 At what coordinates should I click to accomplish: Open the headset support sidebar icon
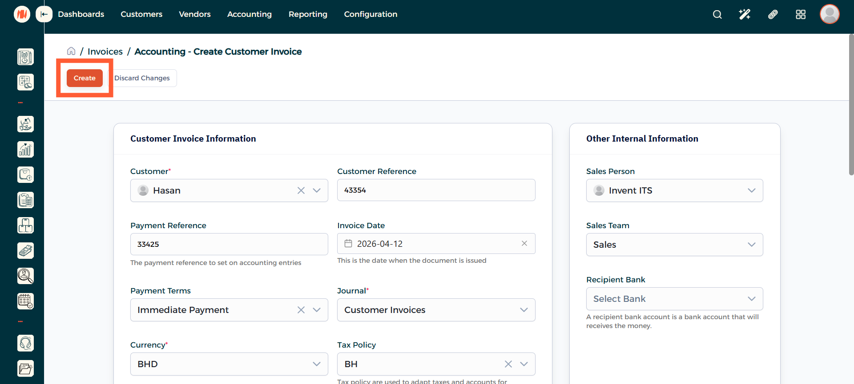(x=25, y=343)
